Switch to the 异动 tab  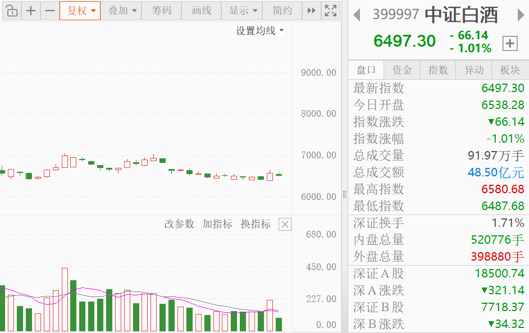click(x=473, y=70)
